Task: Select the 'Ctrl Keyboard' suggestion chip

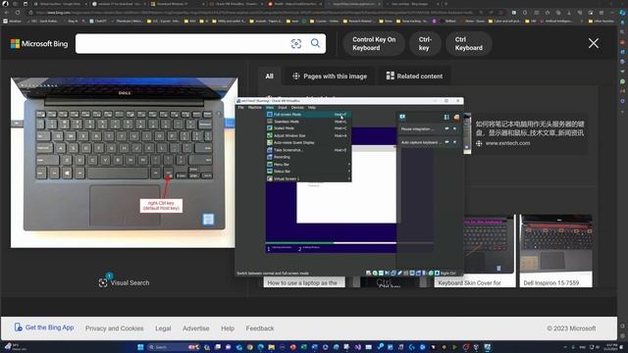Action: click(469, 43)
